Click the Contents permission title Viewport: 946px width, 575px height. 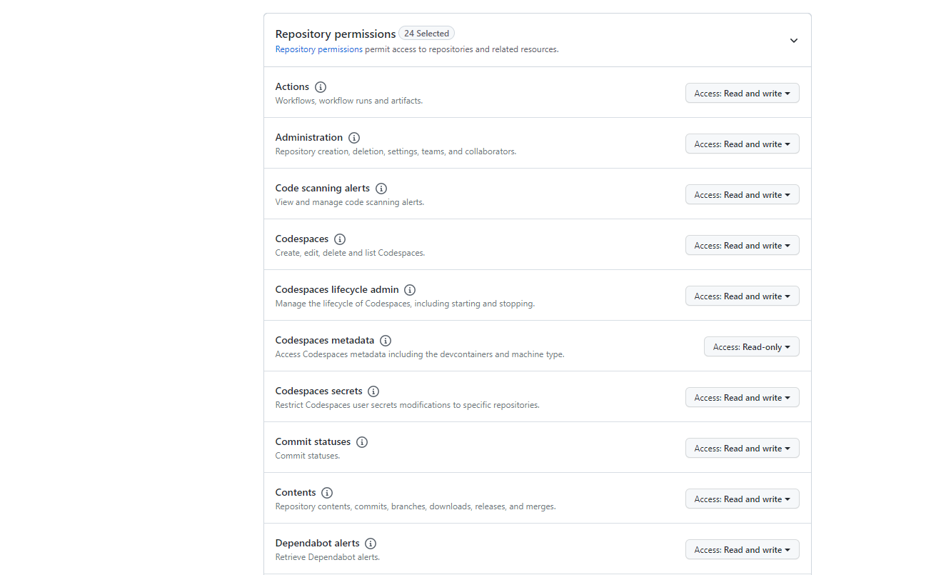(296, 492)
